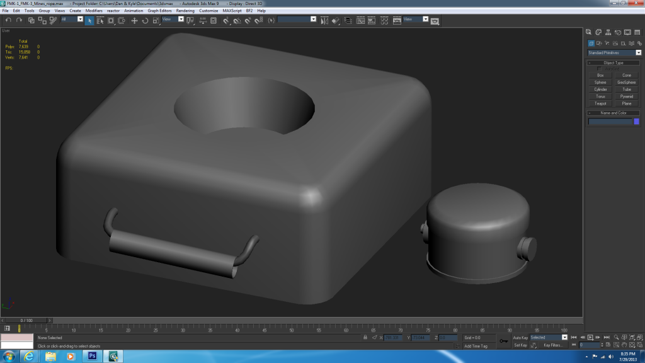Viewport: 645px width, 363px height.
Task: Toggle the selection lock padlock
Action: (365, 337)
